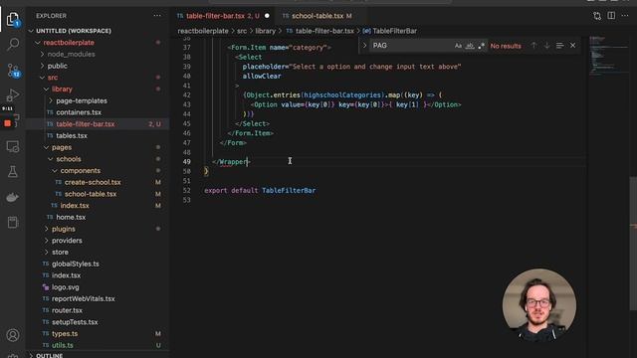Close the find widget
This screenshot has height=358, width=637.
point(573,46)
